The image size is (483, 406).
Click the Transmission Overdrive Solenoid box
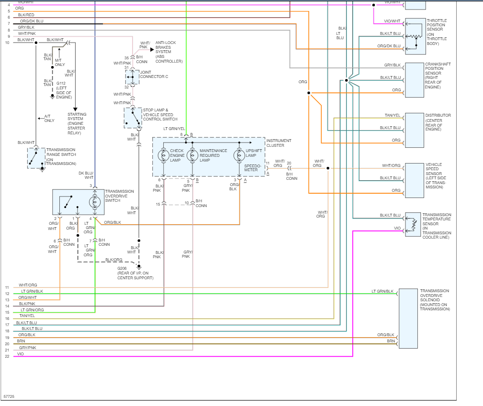(x=407, y=318)
